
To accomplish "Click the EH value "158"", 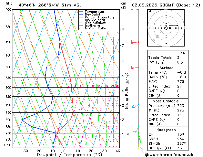I will (x=181, y=134).
